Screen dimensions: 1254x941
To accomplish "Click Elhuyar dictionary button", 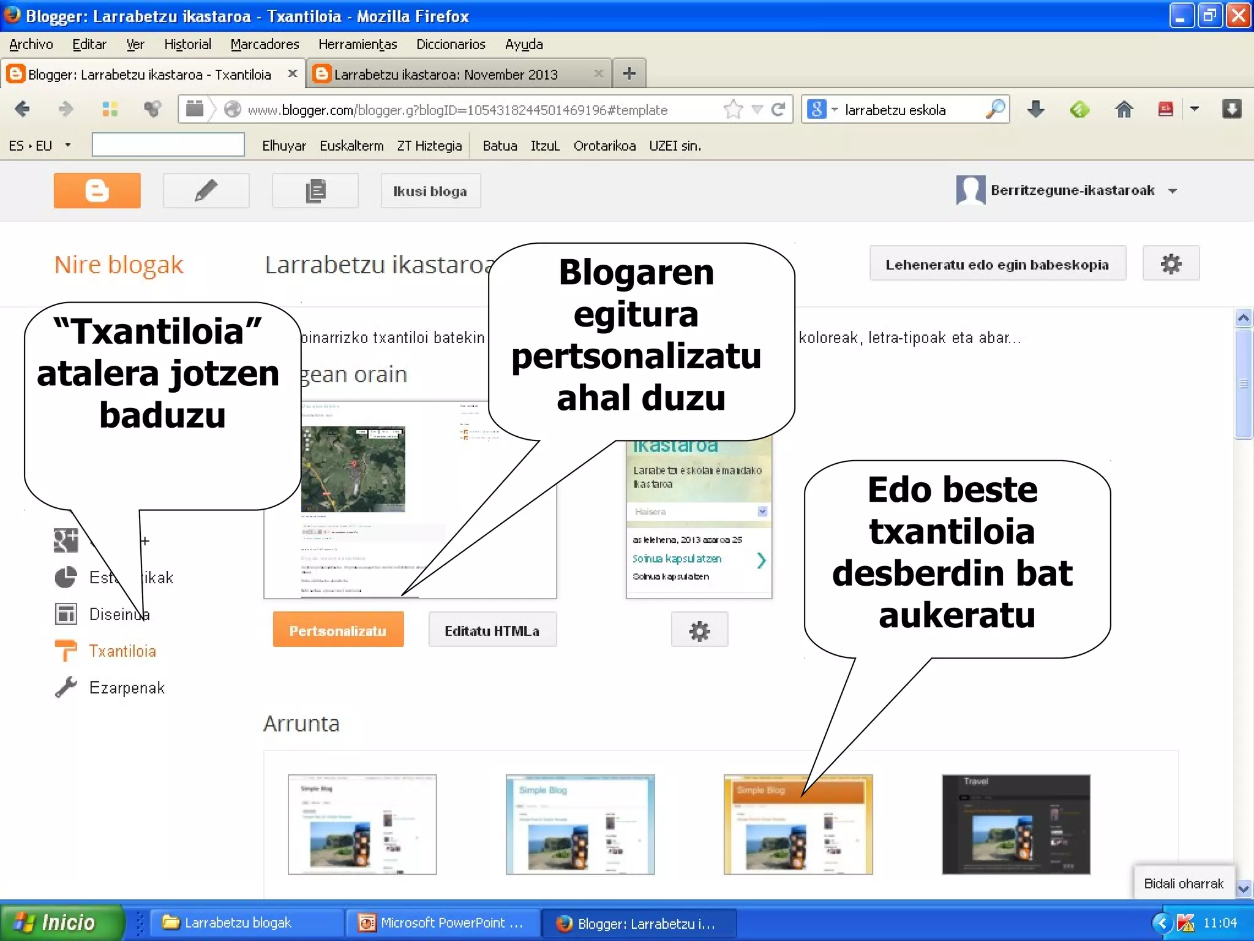I will coord(284,146).
